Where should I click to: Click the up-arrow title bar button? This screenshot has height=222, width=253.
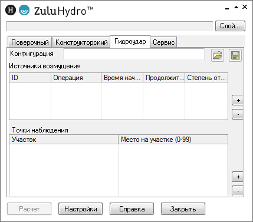coord(236,8)
